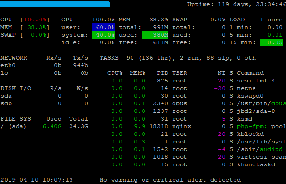The image size is (286, 184).
Task: Click the eth0 interface name
Action: click(8, 65)
